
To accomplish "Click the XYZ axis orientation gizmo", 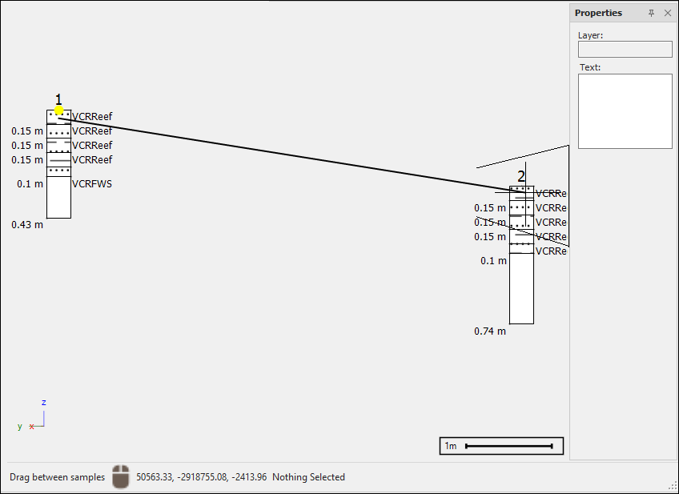I will tap(37, 418).
